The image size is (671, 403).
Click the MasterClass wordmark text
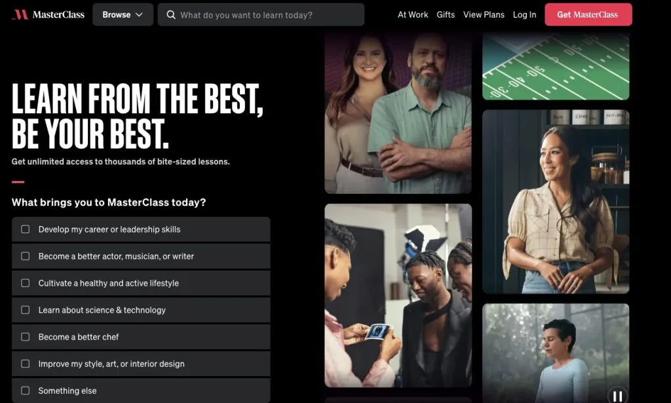[58, 14]
